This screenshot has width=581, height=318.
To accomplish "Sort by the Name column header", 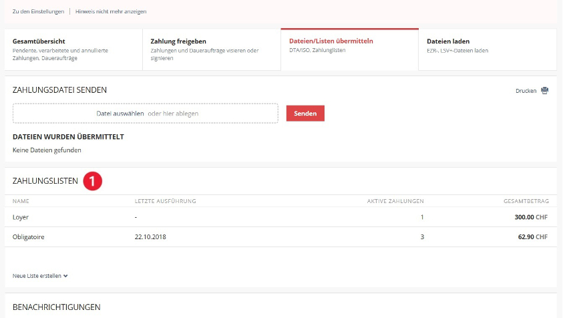I will pyautogui.click(x=21, y=200).
